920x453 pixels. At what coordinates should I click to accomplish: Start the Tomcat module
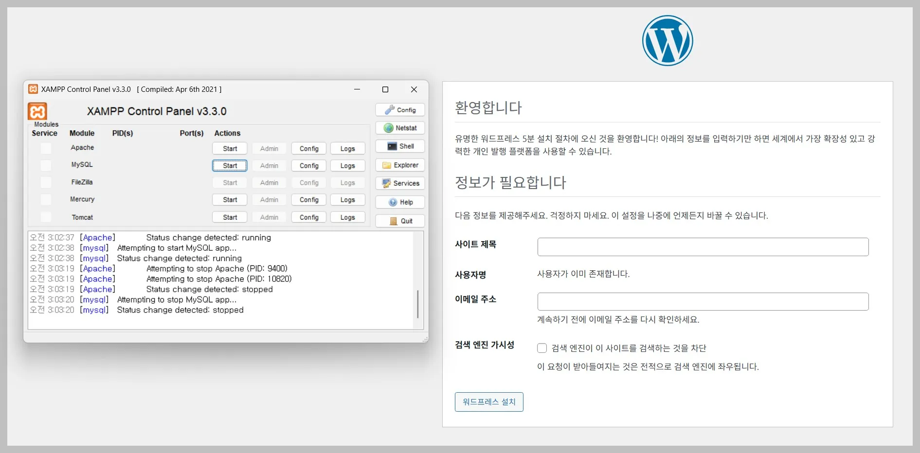click(230, 217)
